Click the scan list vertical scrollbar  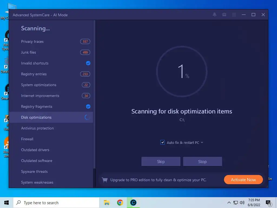[94, 95]
